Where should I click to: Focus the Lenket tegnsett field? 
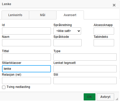[85, 69]
